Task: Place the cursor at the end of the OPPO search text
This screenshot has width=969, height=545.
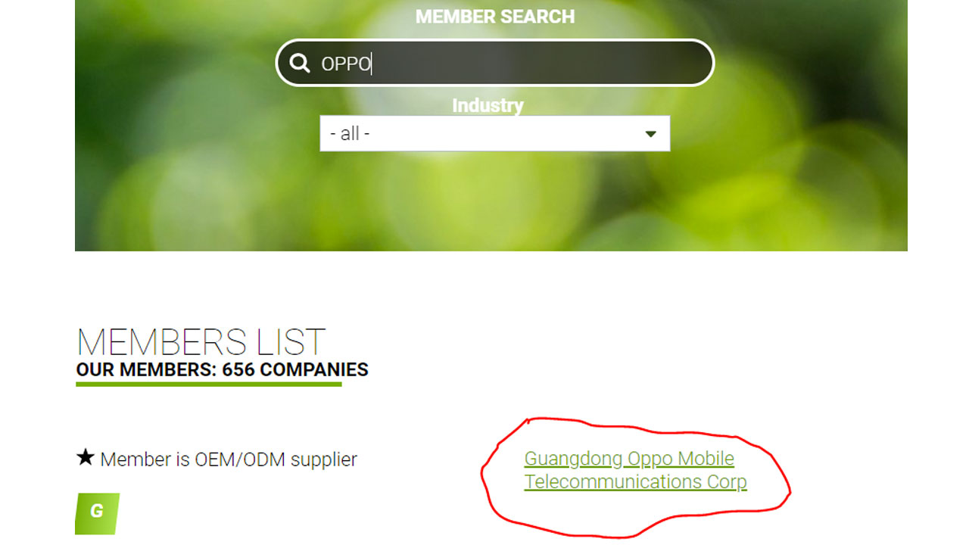Action: [x=371, y=64]
